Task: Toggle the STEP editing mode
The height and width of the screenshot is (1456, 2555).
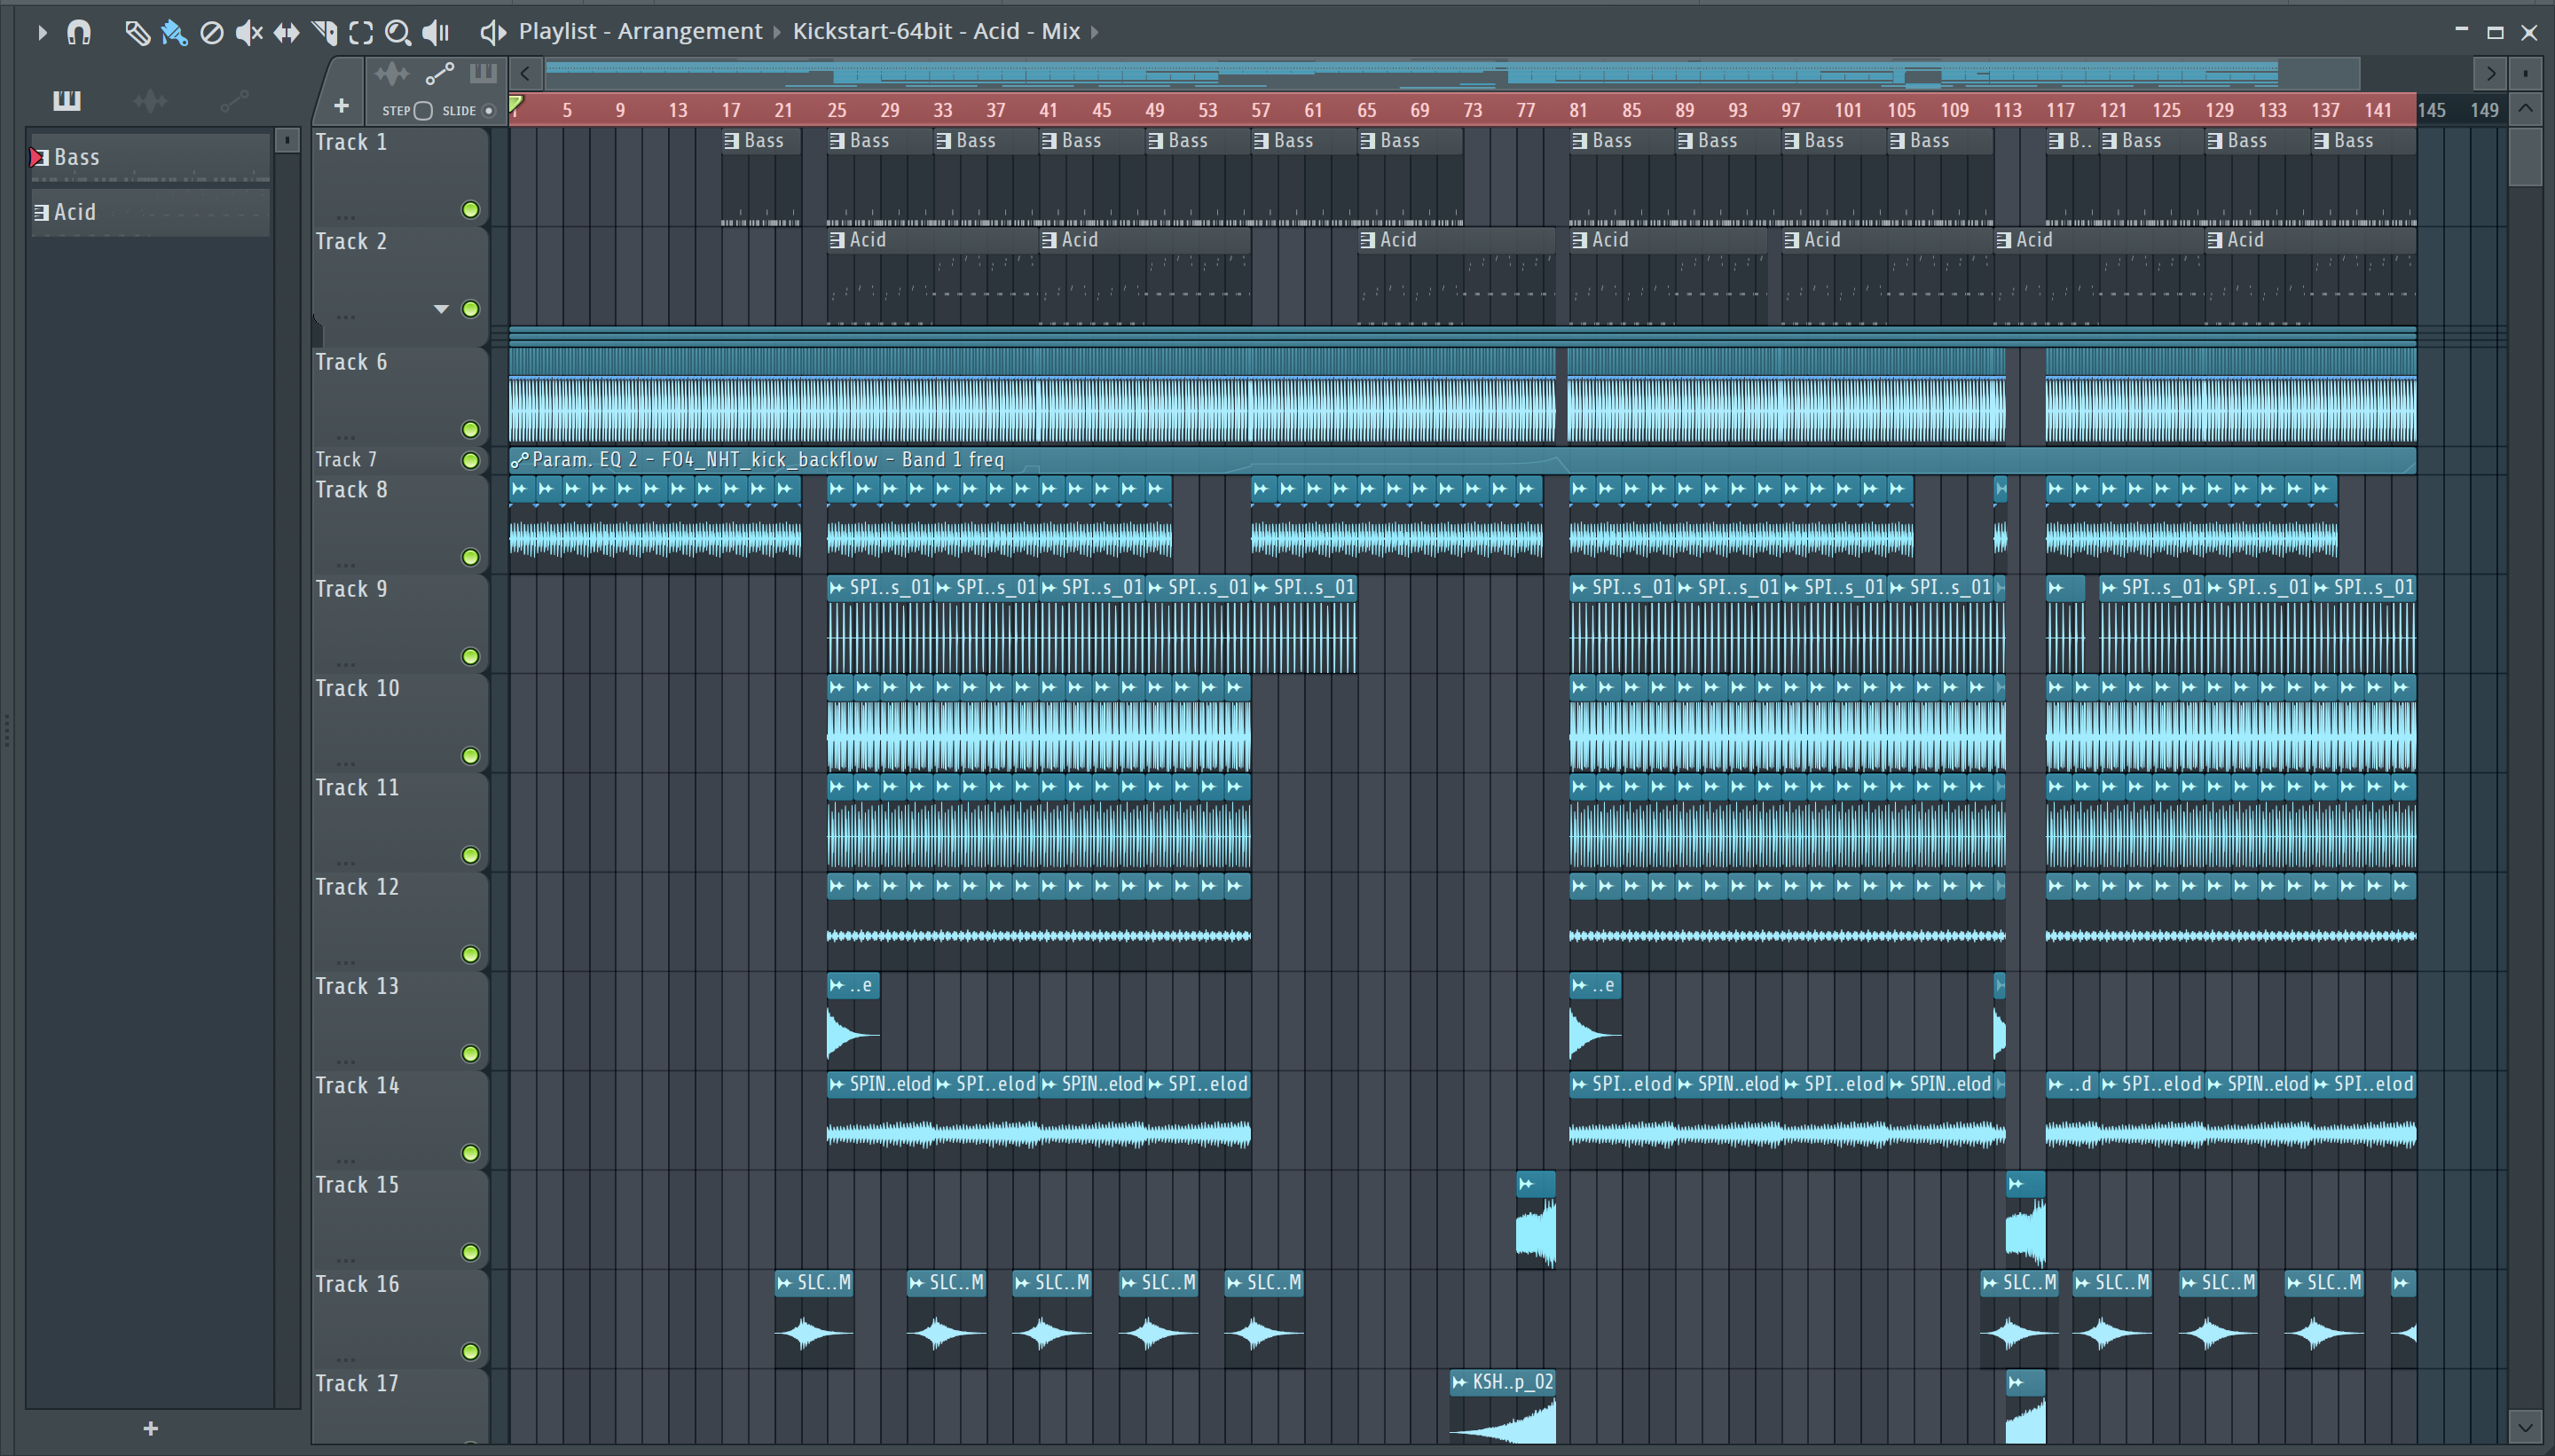Action: pos(423,111)
